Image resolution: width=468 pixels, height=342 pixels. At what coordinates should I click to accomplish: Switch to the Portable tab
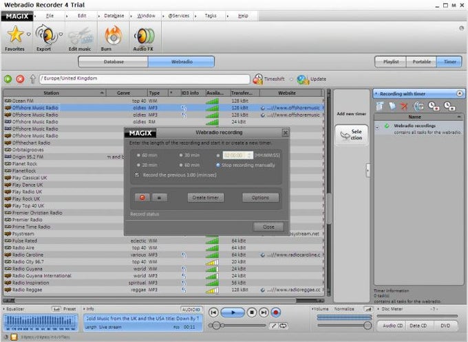421,62
